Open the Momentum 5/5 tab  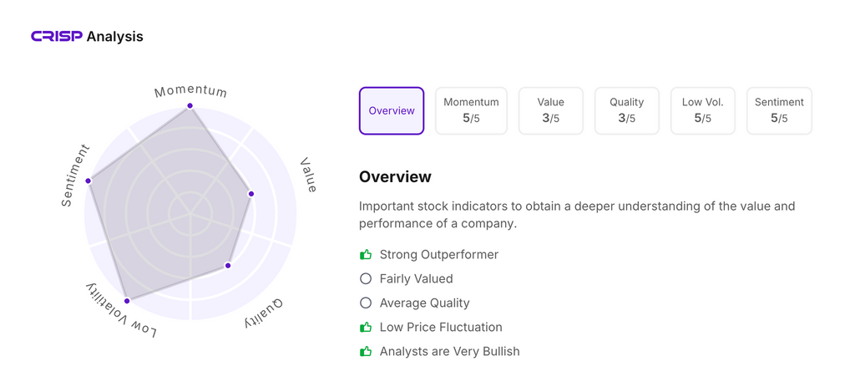(x=471, y=110)
